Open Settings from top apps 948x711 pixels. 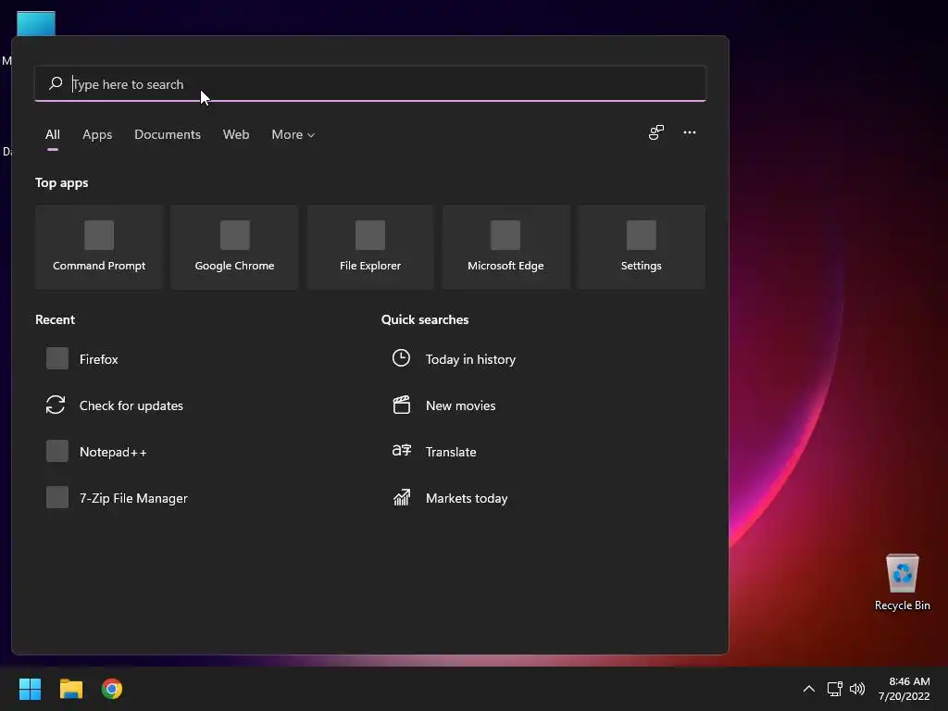641,247
